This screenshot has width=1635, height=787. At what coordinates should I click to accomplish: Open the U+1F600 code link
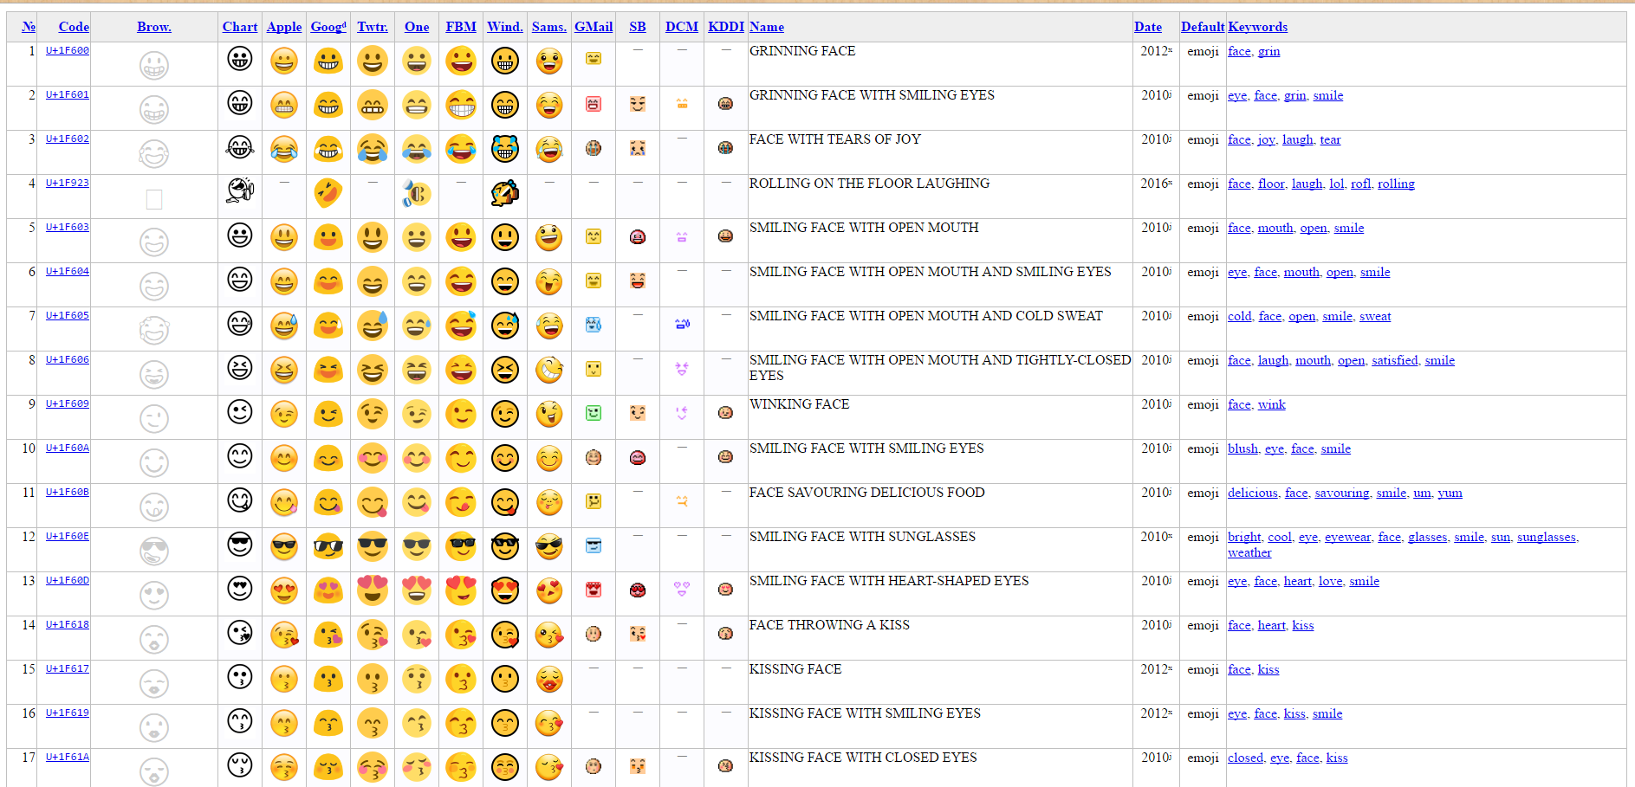tap(68, 50)
